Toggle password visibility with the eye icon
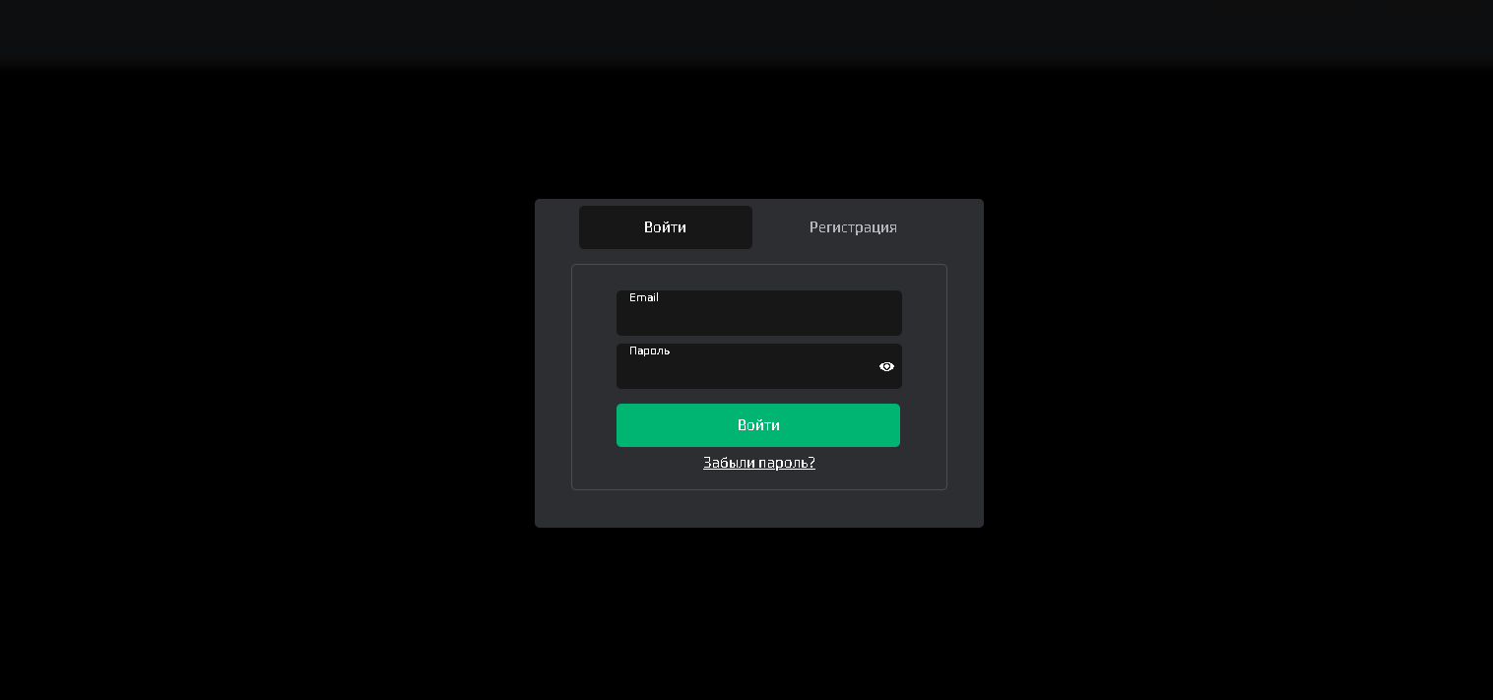The height and width of the screenshot is (700, 1493). 886,366
